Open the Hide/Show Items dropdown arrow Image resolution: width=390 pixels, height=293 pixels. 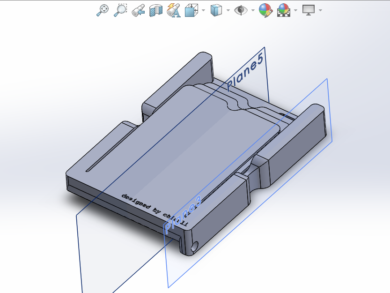tap(253, 10)
